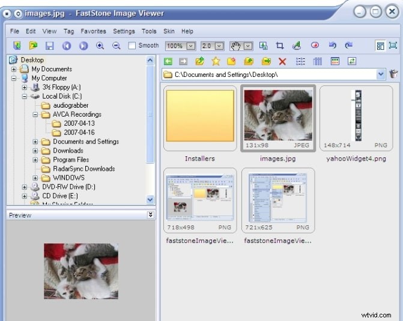403x321 pixels.
Task: Click the folder tree scrollbar down arrow
Action: (150, 200)
